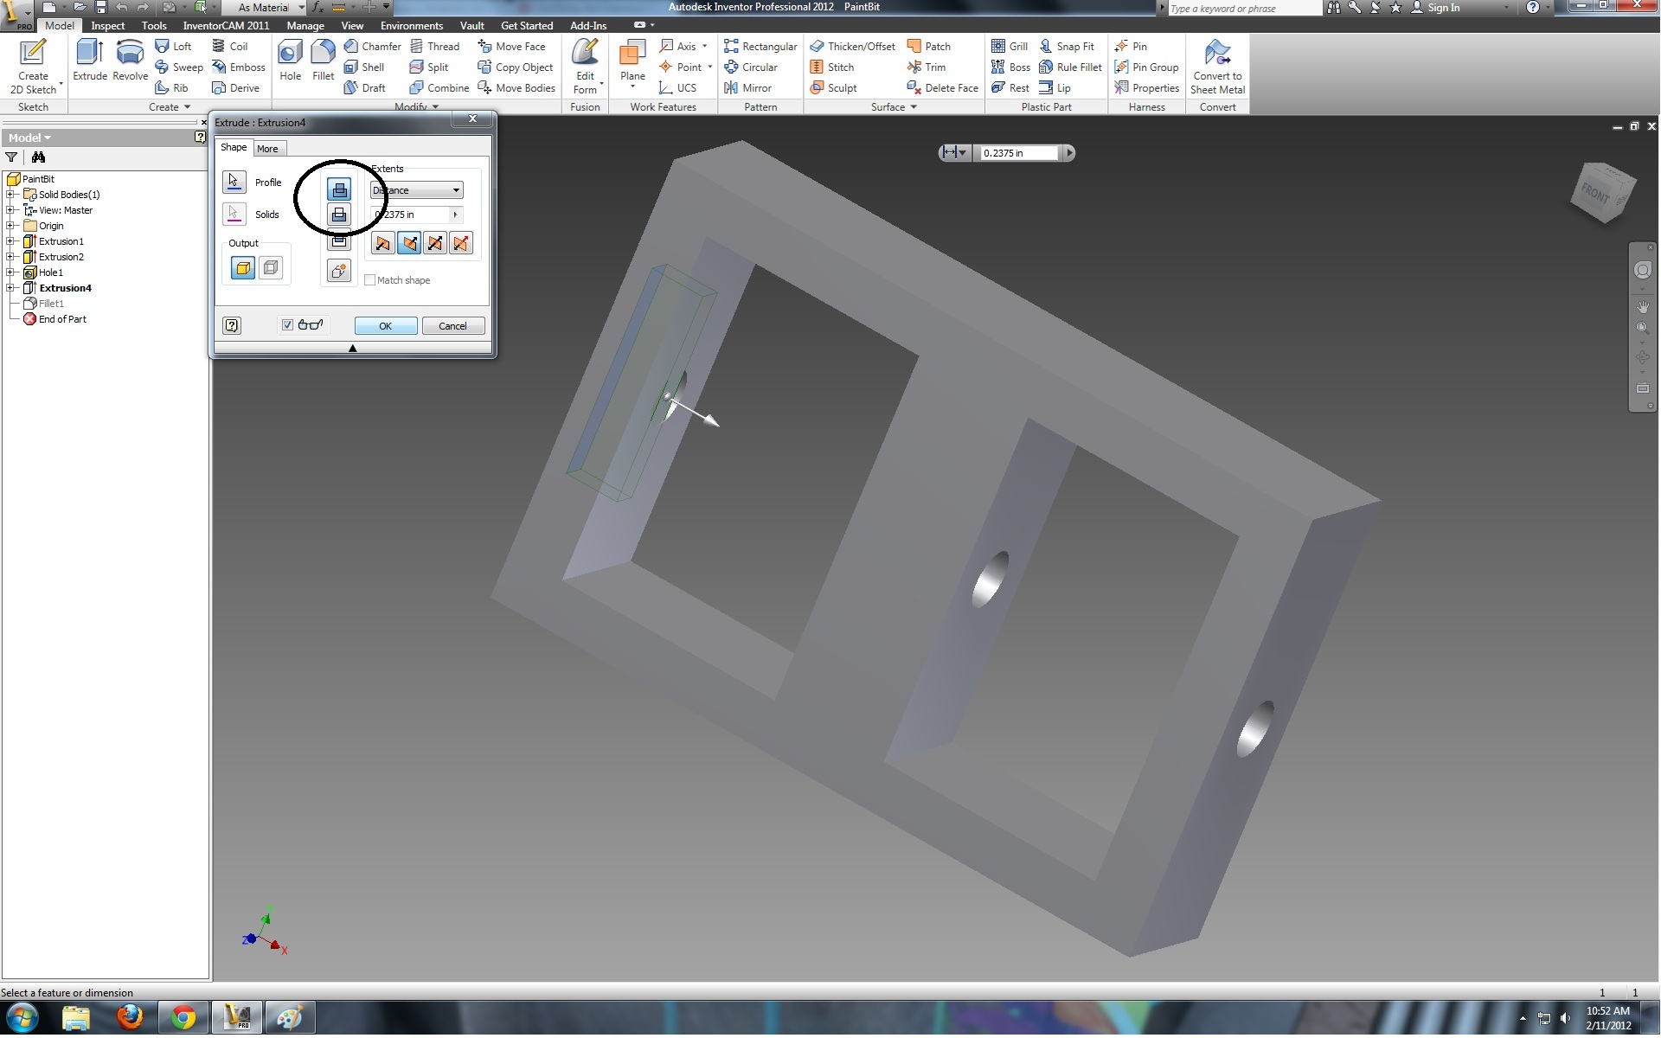Select the Extrude tool in ribbon
This screenshot has width=1661, height=1038.
click(x=90, y=60)
